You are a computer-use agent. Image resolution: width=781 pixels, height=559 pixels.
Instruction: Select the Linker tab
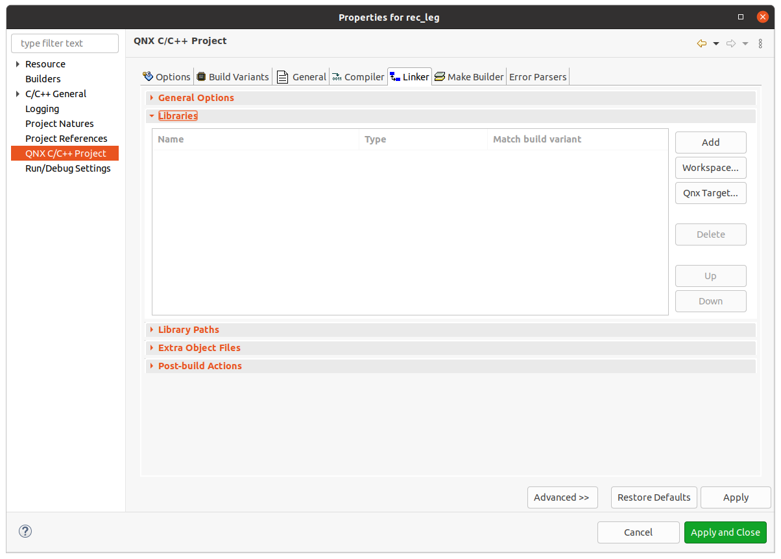tap(409, 76)
